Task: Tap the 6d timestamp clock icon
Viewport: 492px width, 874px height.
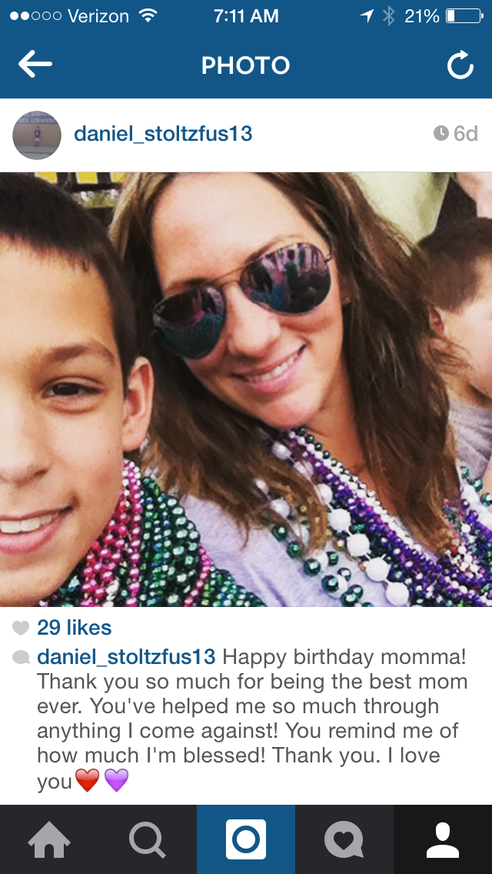Action: point(440,133)
